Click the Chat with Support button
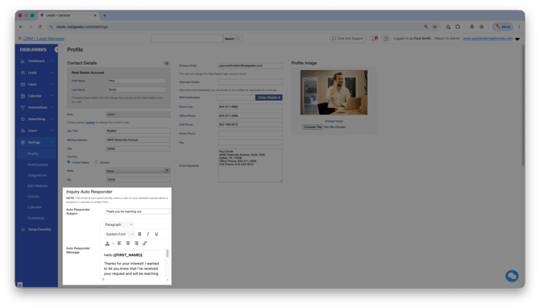This screenshot has height=308, width=540. (x=347, y=39)
